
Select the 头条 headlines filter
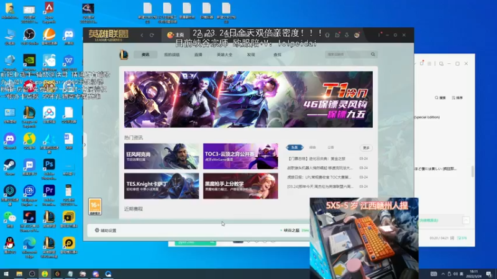[x=294, y=148]
